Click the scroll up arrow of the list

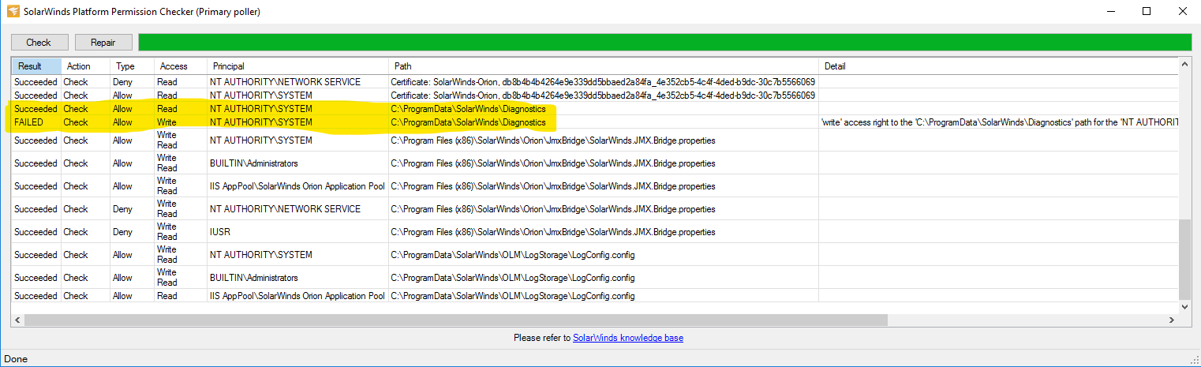coord(1184,66)
